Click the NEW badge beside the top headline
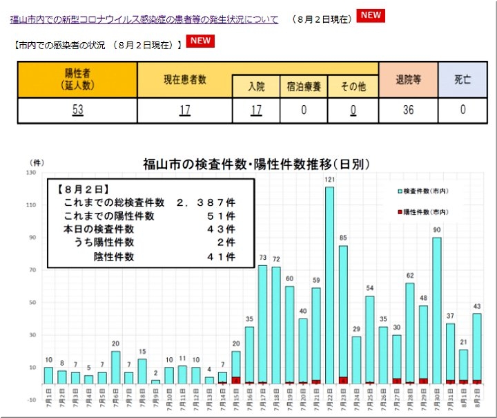The image size is (497, 418). [371, 16]
